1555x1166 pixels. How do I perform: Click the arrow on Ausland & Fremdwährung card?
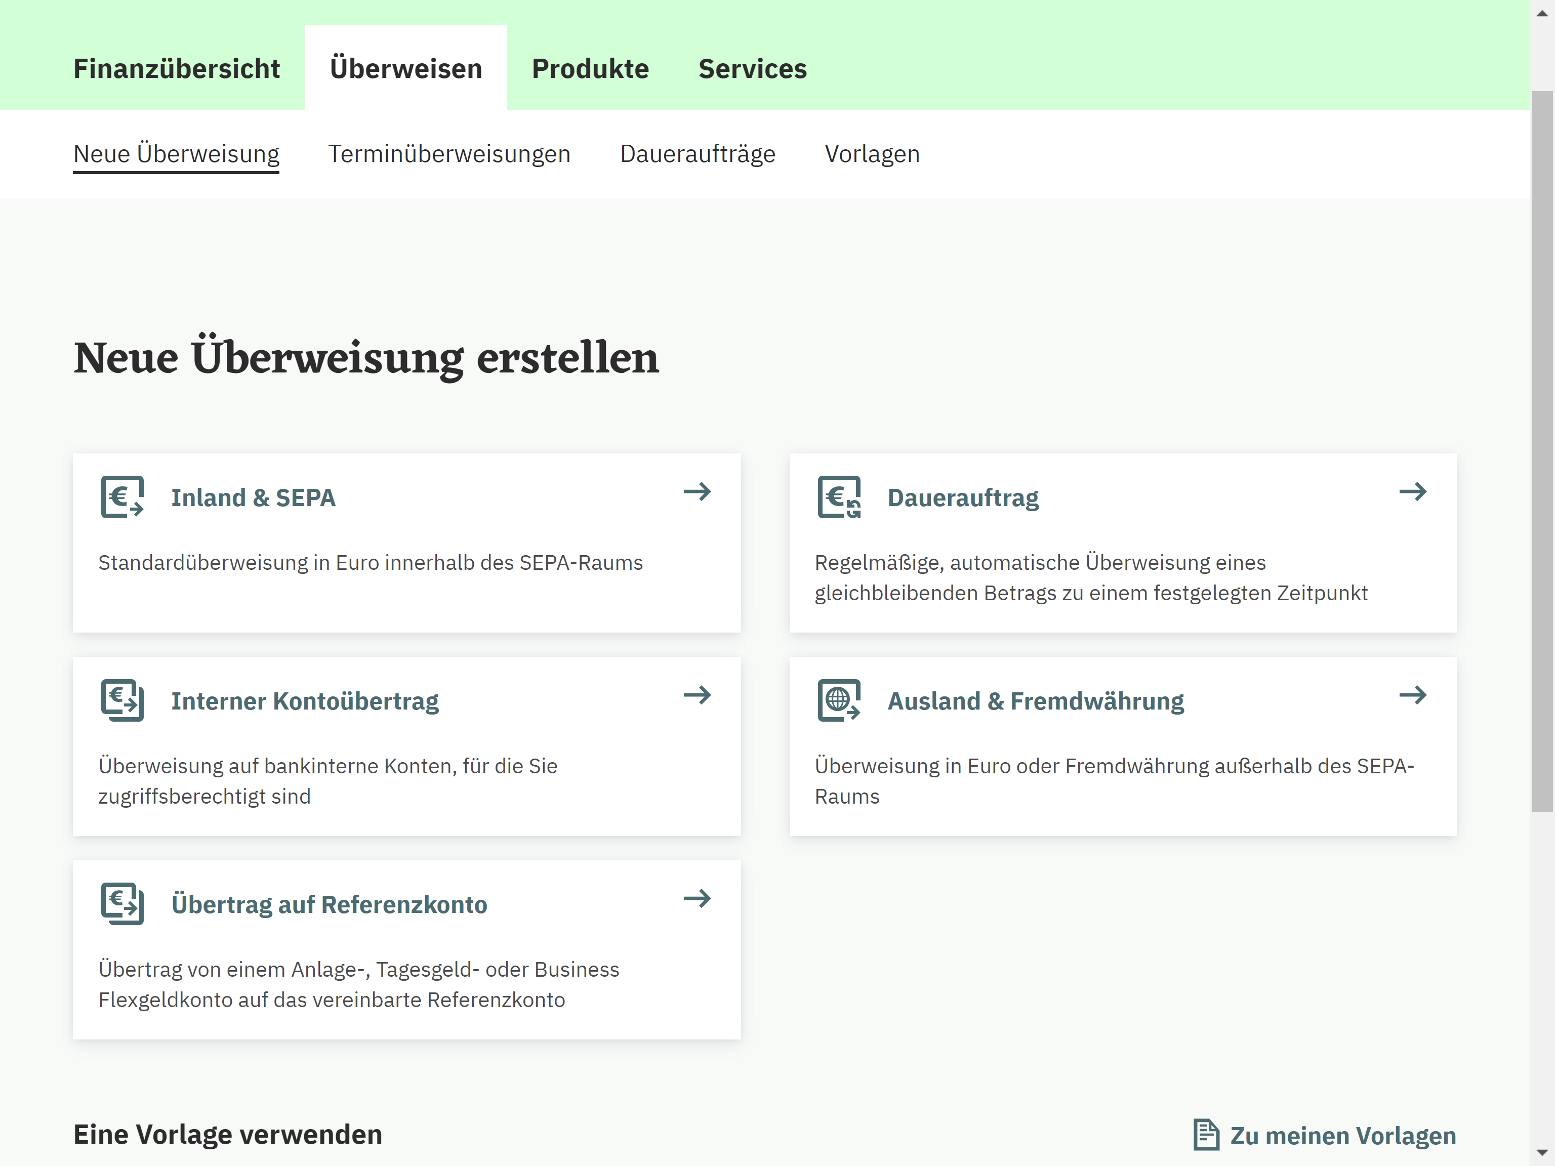point(1413,695)
